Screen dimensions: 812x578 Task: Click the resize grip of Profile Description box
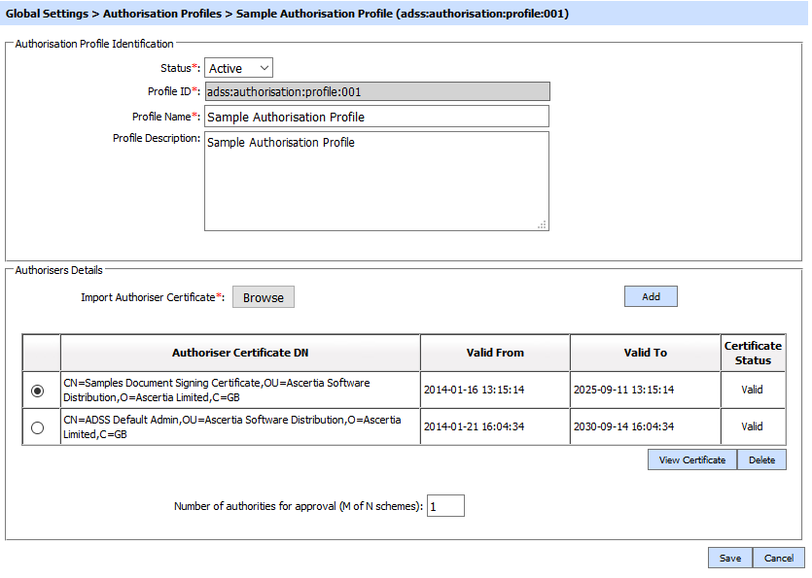tap(543, 224)
